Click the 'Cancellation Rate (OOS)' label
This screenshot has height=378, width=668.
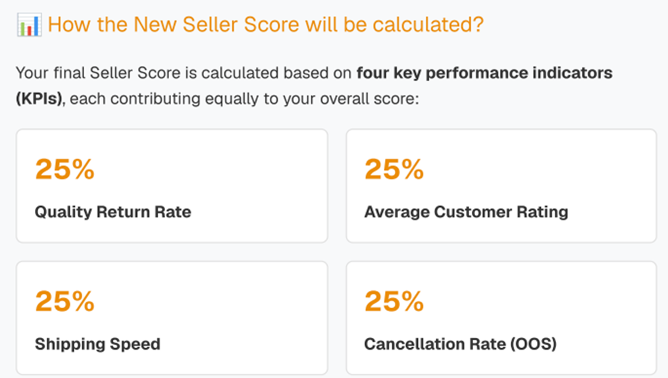click(x=461, y=344)
